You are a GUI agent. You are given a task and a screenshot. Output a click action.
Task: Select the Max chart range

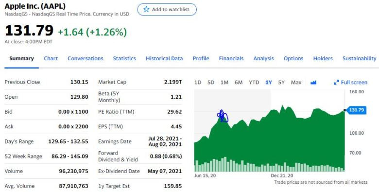click(296, 83)
